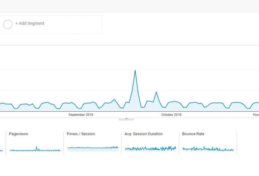Collapse the chart using the small arrow handle

126,118
